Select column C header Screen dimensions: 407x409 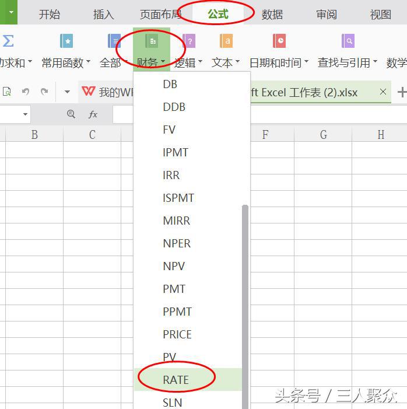92,134
